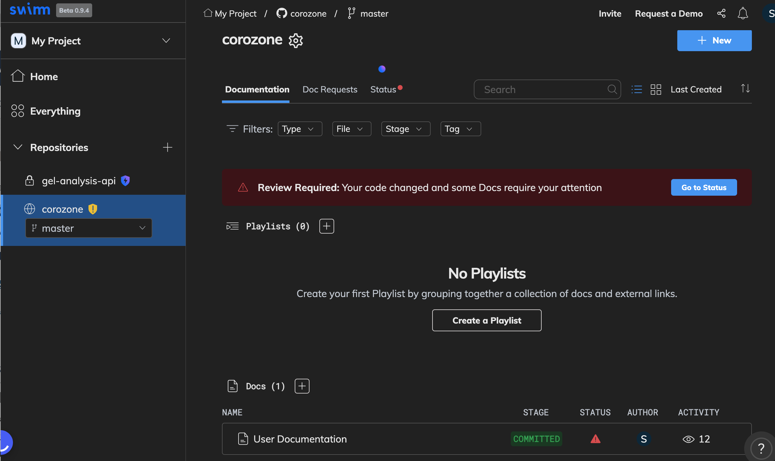Click the filters funnel icon
This screenshot has width=775, height=461.
click(232, 129)
